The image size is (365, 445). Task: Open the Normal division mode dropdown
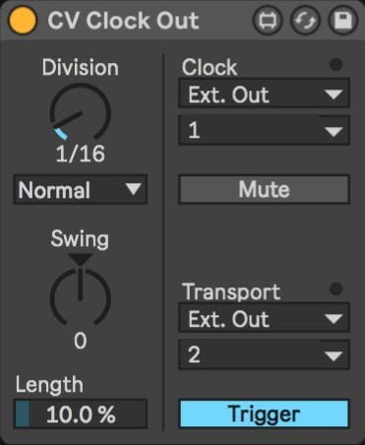(x=81, y=190)
